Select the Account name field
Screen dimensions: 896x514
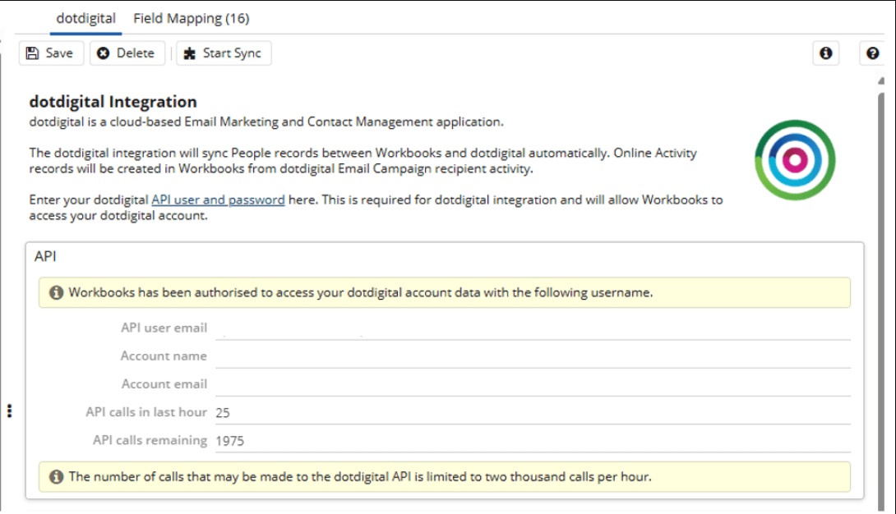tap(531, 356)
